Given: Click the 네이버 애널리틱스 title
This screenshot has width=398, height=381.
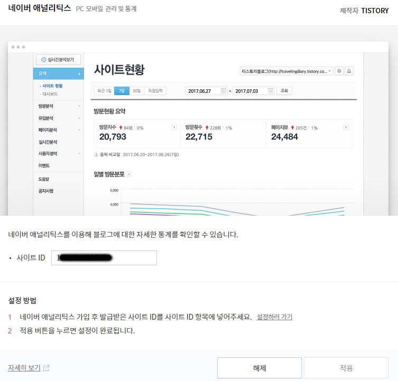Looking at the screenshot, I should 40,8.
